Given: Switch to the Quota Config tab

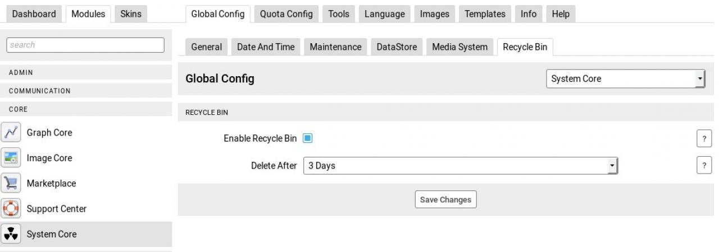Looking at the screenshot, I should tap(286, 14).
